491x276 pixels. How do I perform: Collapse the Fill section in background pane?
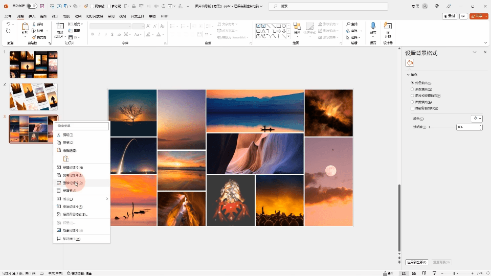click(x=408, y=75)
